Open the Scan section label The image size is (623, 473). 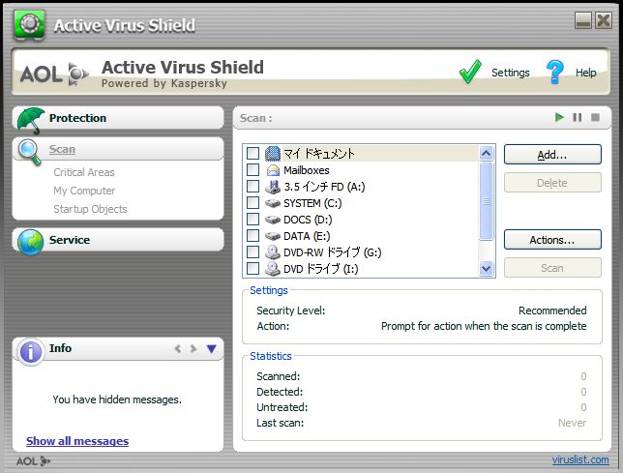tap(62, 149)
